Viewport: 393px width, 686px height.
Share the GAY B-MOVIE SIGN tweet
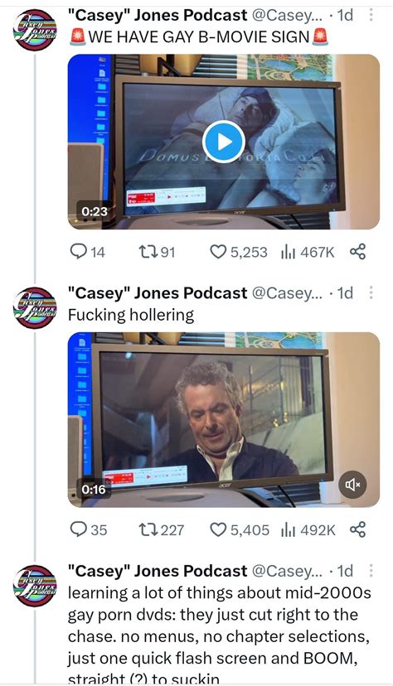(357, 252)
